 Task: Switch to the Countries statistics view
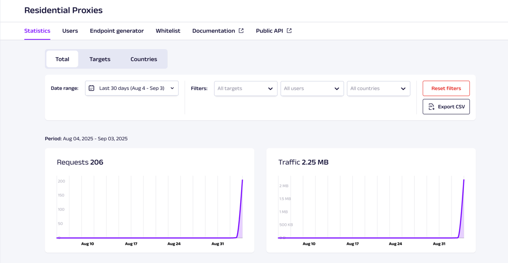(x=144, y=59)
